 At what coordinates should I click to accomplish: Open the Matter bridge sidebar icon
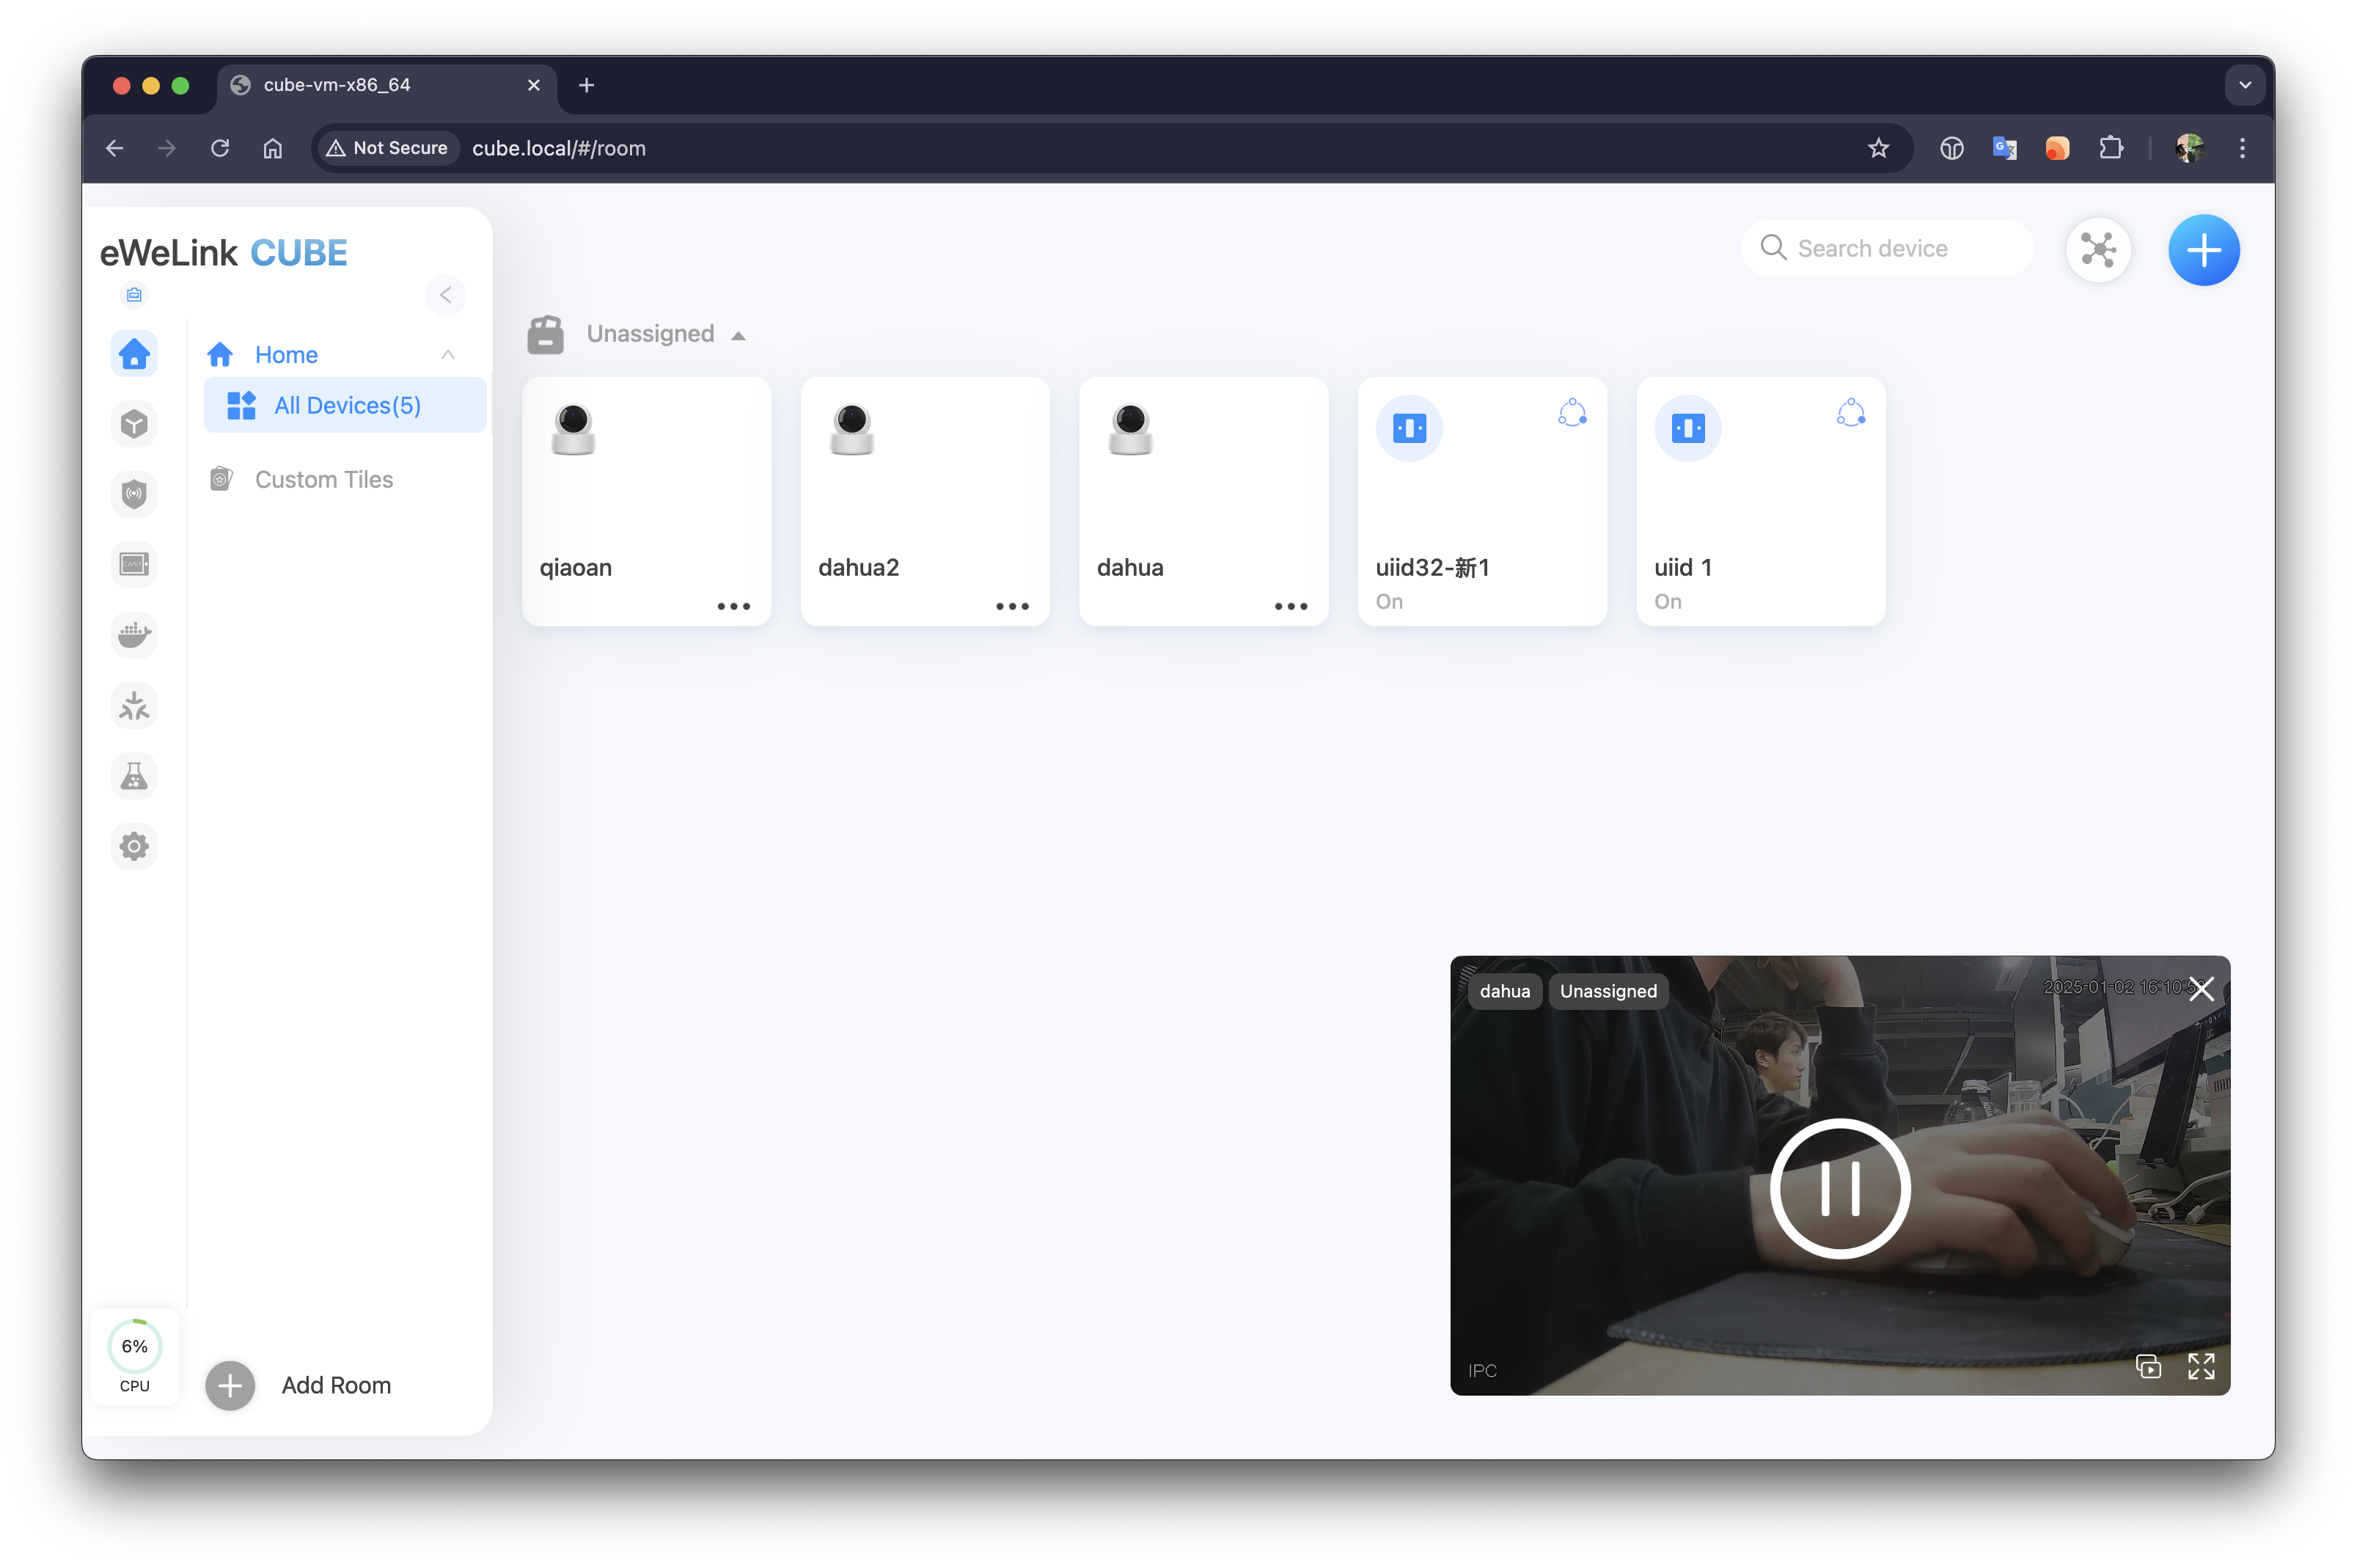(134, 706)
